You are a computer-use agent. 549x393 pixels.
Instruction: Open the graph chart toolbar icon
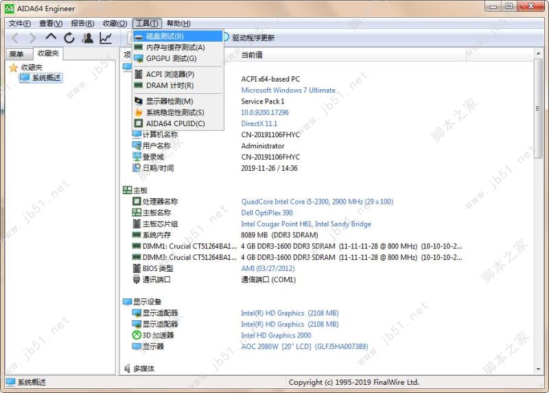[106, 38]
